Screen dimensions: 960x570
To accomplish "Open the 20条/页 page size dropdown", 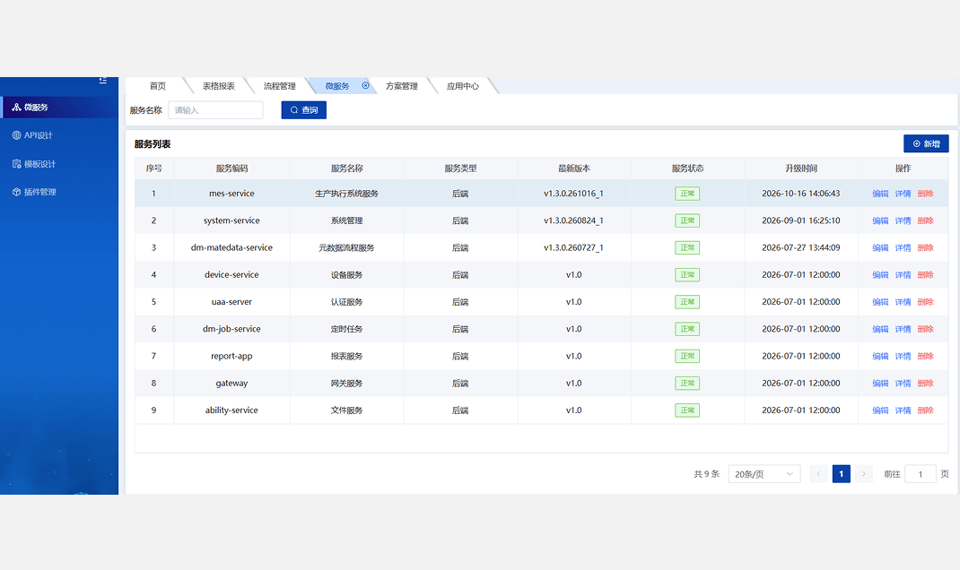I will click(x=764, y=474).
